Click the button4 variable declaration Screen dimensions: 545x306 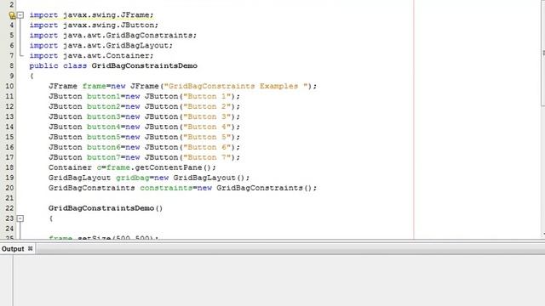(x=103, y=127)
